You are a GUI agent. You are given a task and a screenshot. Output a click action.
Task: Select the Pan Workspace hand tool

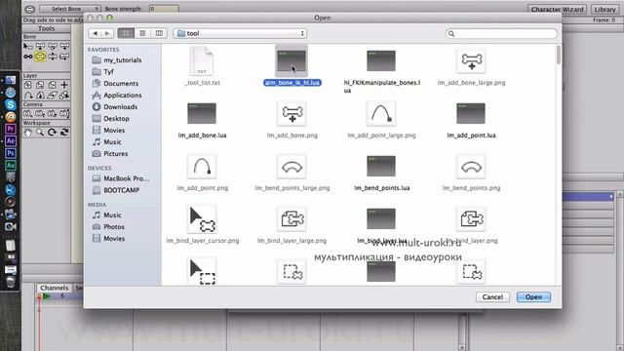click(x=28, y=133)
